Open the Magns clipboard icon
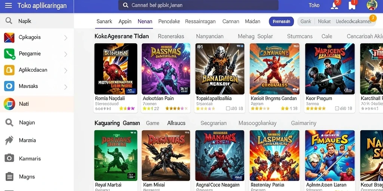This screenshot has height=191, width=383. click(x=9, y=176)
